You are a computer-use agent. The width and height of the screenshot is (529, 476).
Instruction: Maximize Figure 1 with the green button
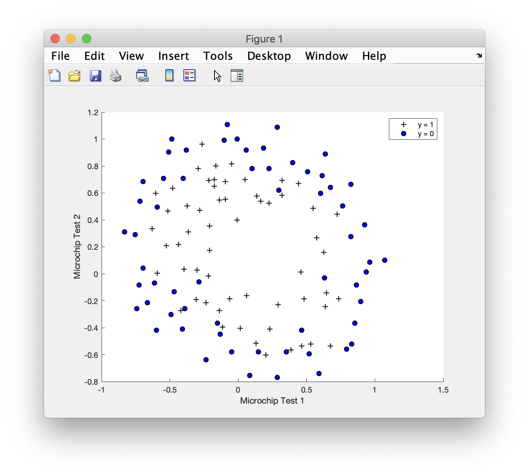coord(87,39)
